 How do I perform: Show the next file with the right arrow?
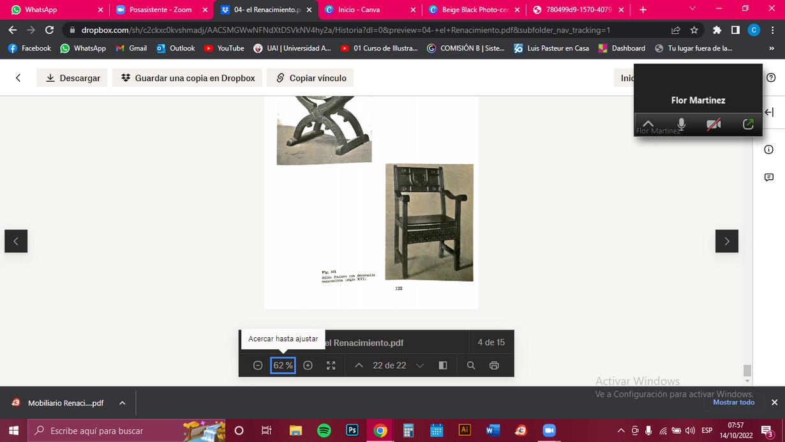(x=726, y=241)
